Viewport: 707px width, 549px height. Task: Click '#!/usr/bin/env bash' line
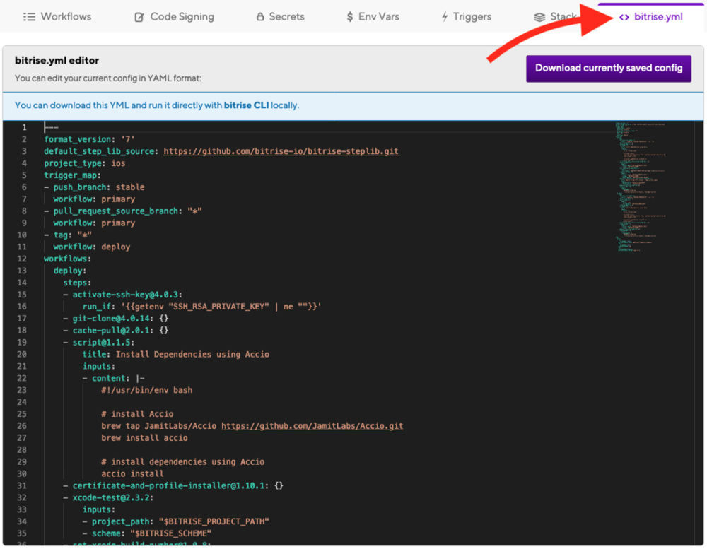pyautogui.click(x=146, y=390)
